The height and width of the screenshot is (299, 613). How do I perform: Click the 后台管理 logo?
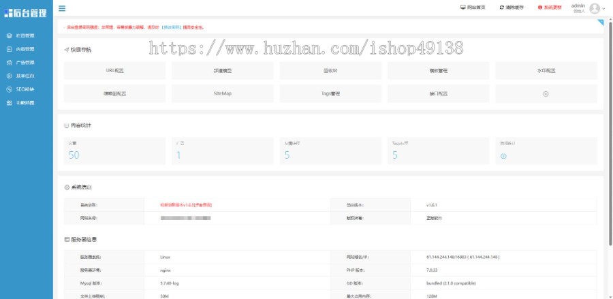[x=26, y=13]
